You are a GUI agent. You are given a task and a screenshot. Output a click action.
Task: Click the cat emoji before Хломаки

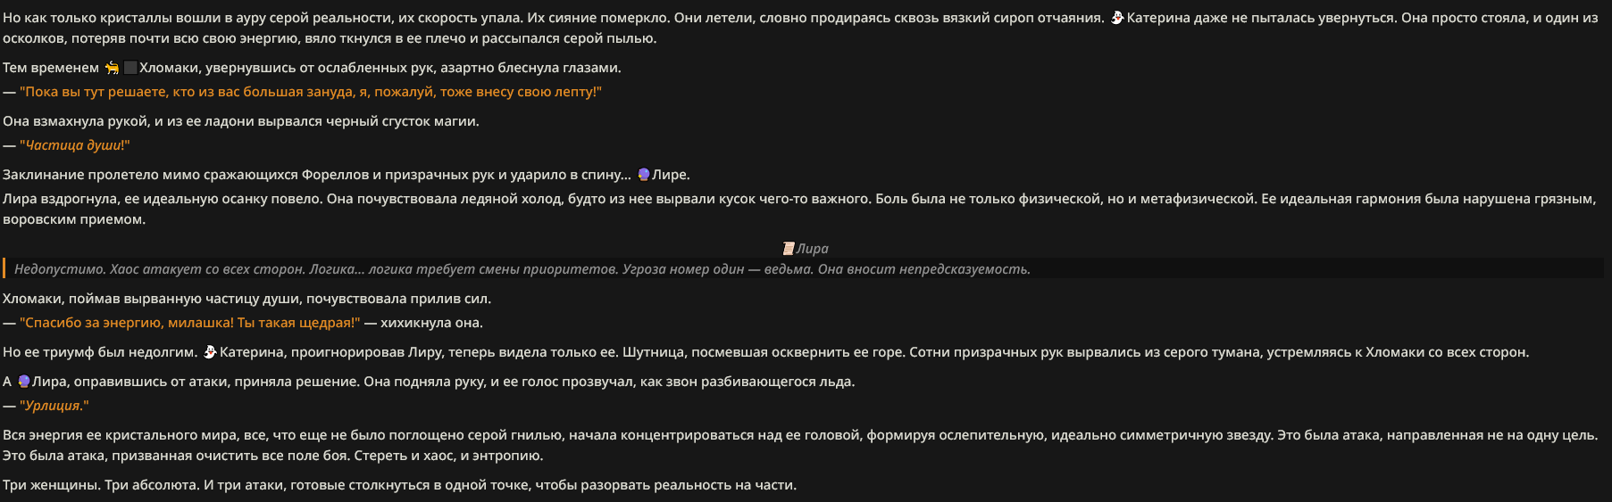coord(112,68)
